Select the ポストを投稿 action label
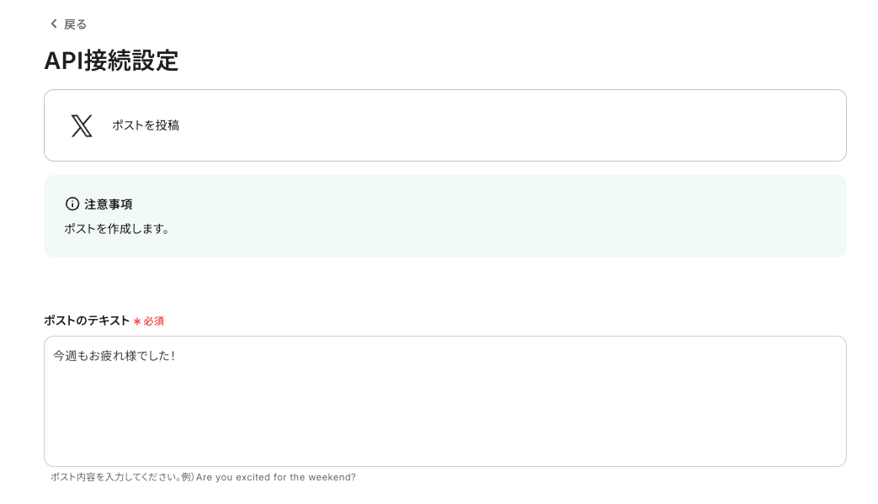This screenshot has height=504, width=878. 146,125
